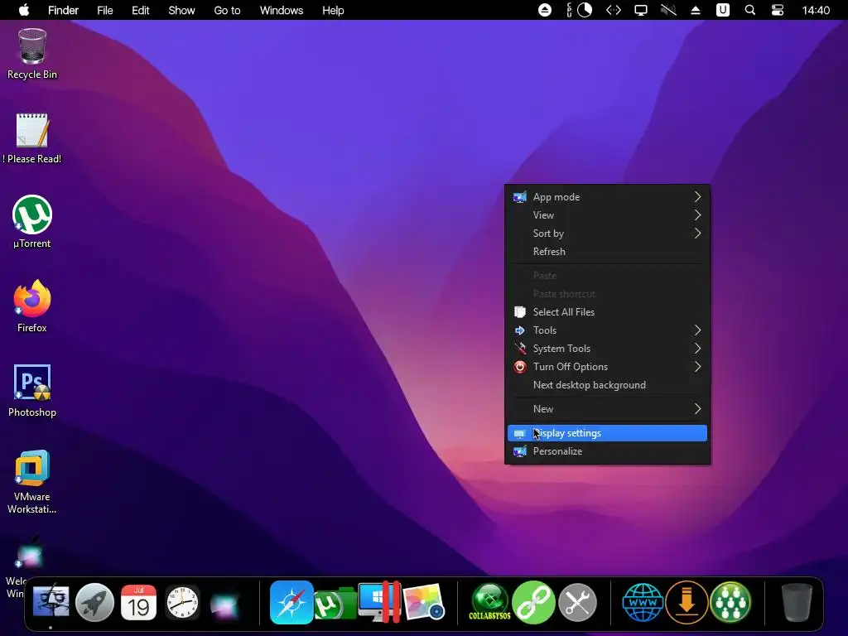848x636 pixels.
Task: Open the Siri-like glowing orb dock icon
Action: tap(224, 605)
